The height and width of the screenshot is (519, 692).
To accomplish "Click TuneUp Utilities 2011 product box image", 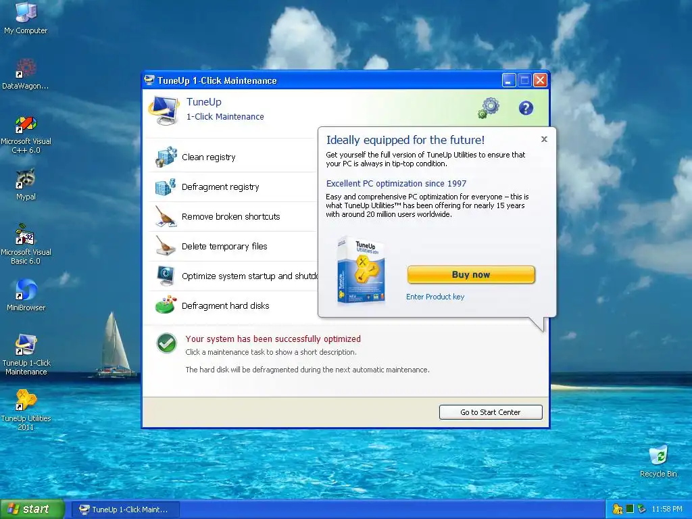I will [x=360, y=271].
